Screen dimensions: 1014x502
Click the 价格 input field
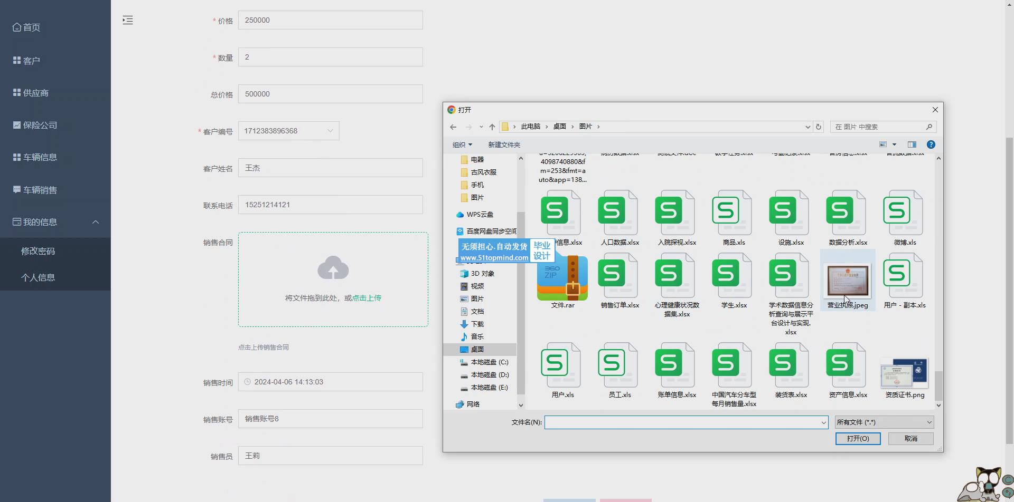330,20
